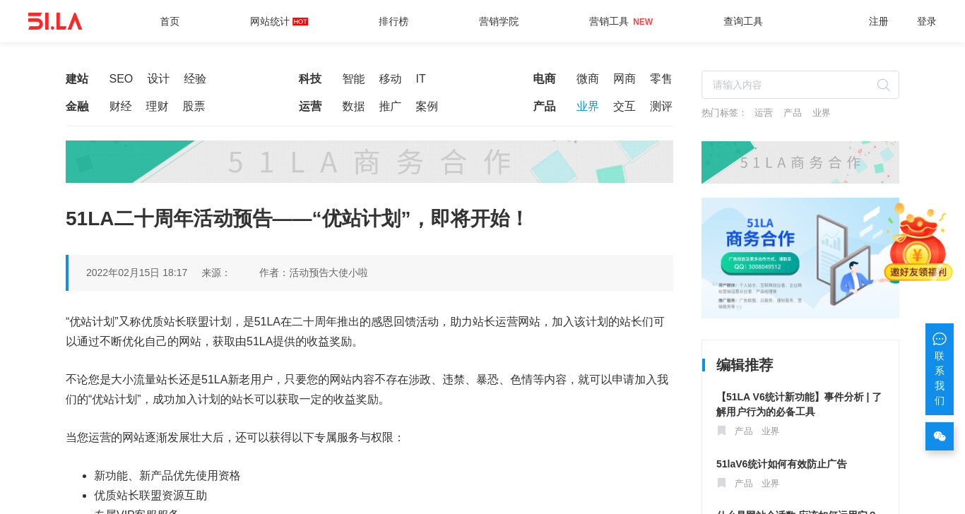Click the search magnifier icon
Viewport: 965px width, 514px height.
883,85
